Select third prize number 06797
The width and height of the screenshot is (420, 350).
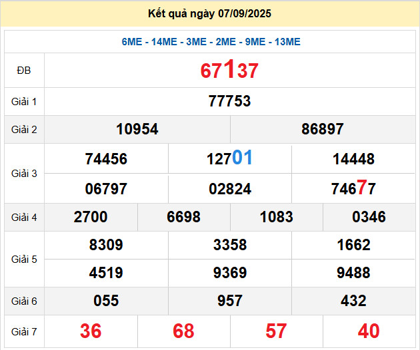point(106,189)
